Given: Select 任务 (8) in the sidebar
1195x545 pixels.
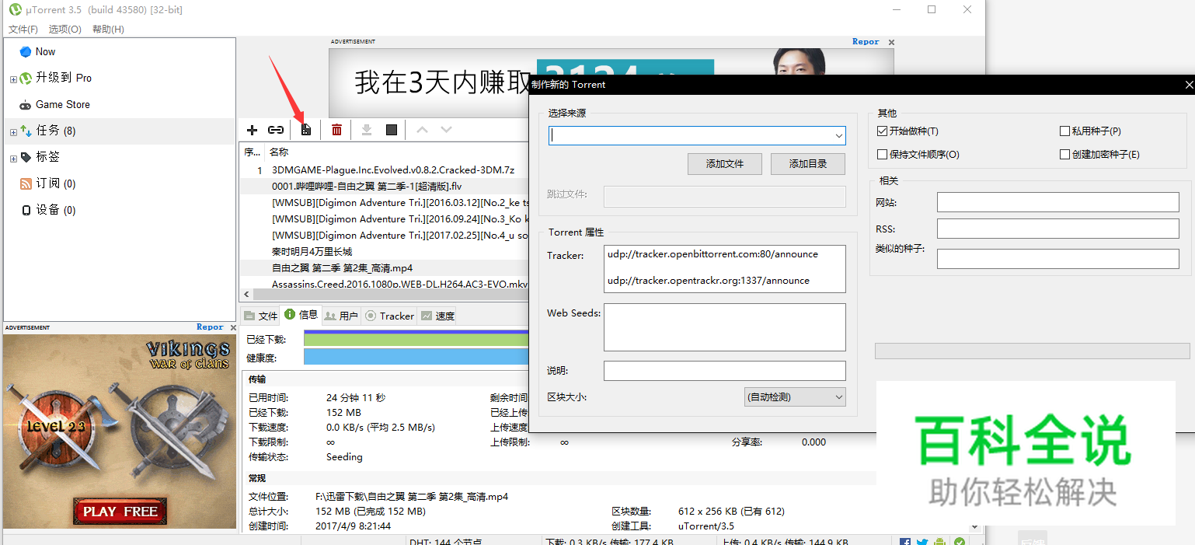Looking at the screenshot, I should pyautogui.click(x=119, y=131).
